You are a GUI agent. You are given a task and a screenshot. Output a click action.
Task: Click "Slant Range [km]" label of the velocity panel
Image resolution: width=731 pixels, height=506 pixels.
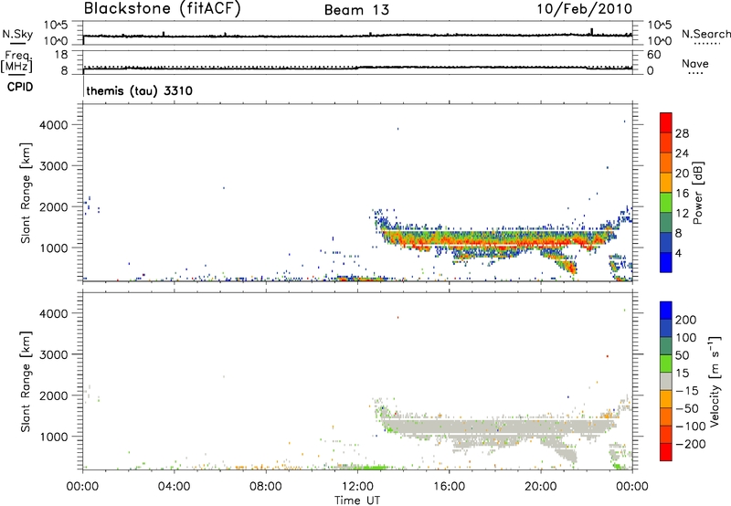26,382
